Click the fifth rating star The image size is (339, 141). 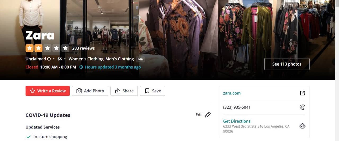click(65, 48)
